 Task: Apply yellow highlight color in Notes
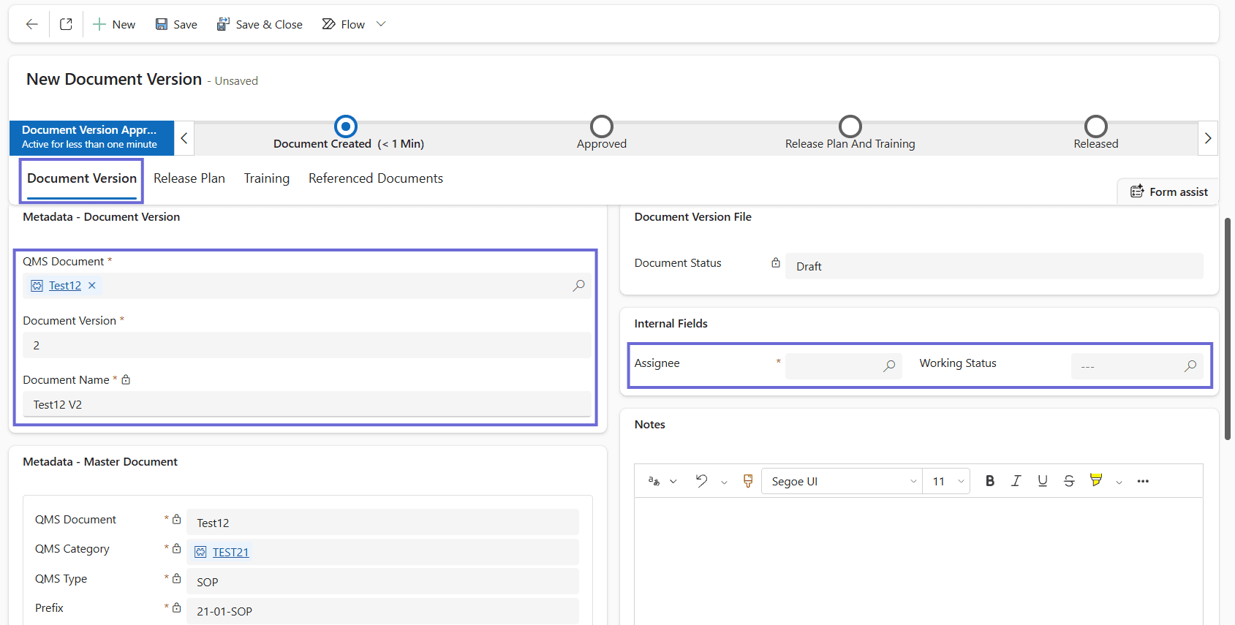[1096, 480]
